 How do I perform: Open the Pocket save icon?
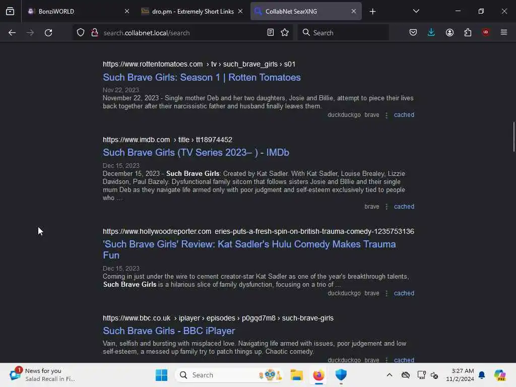pyautogui.click(x=413, y=33)
